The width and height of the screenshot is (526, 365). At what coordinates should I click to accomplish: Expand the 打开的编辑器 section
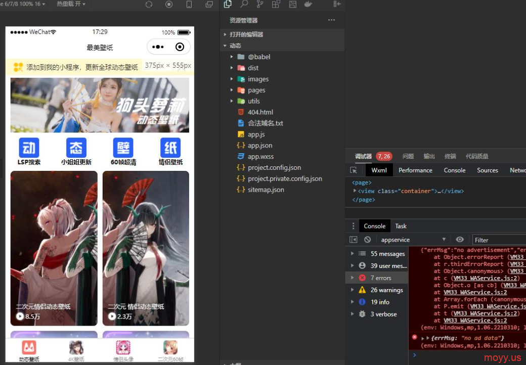(x=282, y=34)
